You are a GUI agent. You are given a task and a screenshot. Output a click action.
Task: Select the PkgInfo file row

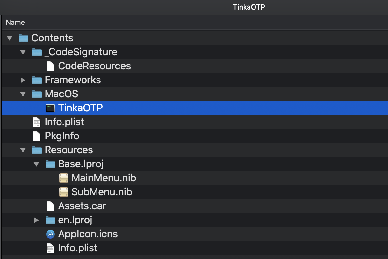coord(195,136)
